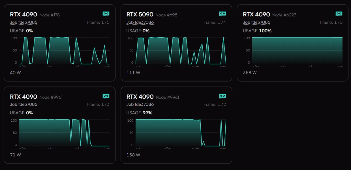Click the Frame: 170 counter
Viewport: 351px width, 170px height.
pos(331,22)
